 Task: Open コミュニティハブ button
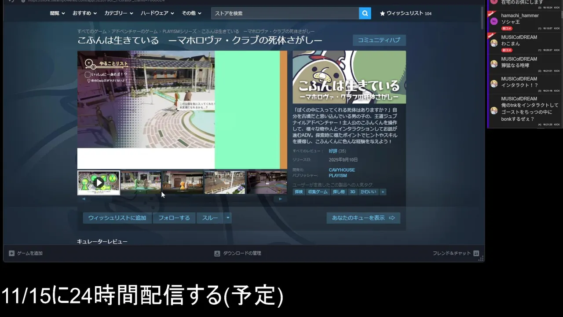[x=379, y=40]
